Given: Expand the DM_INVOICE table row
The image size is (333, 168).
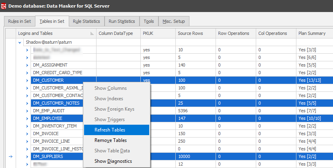Looking at the screenshot, I should coord(27,134).
